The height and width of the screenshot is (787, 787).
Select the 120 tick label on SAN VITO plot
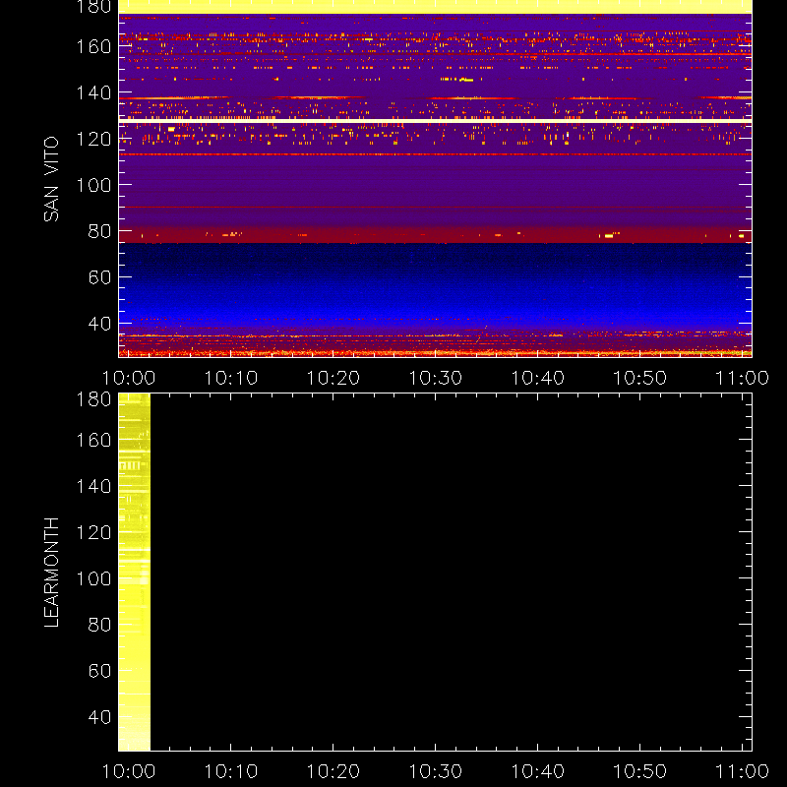click(x=93, y=139)
